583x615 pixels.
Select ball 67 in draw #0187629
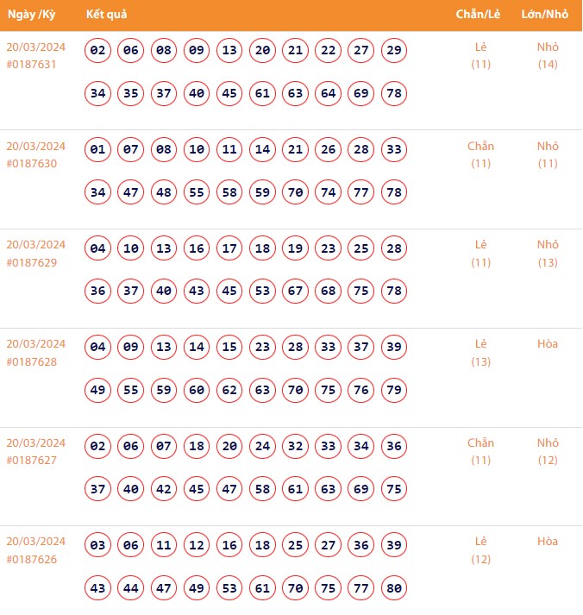[295, 292]
